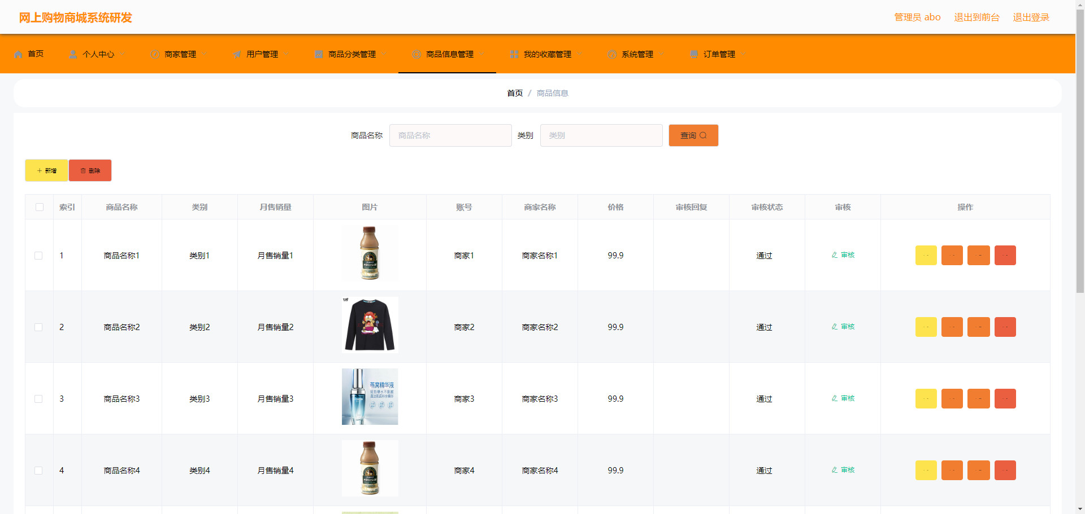1085x514 pixels.
Task: Click the person icon beside 个人中心
Action: point(73,54)
